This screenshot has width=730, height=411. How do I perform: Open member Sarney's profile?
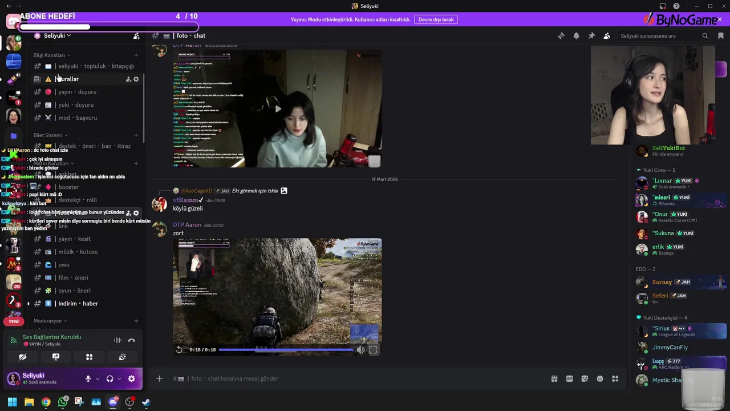click(x=681, y=282)
